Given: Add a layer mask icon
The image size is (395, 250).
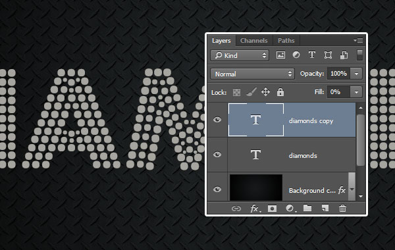Looking at the screenshot, I should [x=272, y=209].
